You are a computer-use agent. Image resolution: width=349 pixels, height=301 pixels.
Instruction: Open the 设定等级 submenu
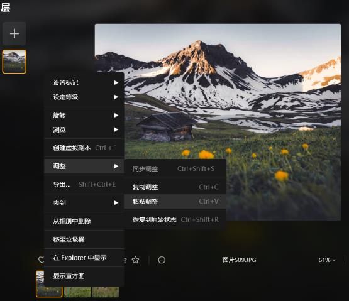tap(84, 97)
